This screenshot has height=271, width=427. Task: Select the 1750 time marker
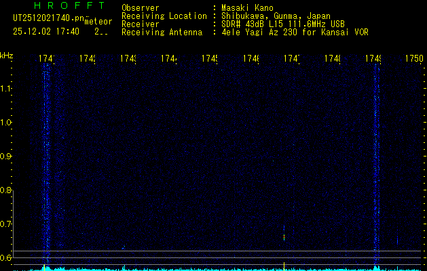(x=413, y=60)
